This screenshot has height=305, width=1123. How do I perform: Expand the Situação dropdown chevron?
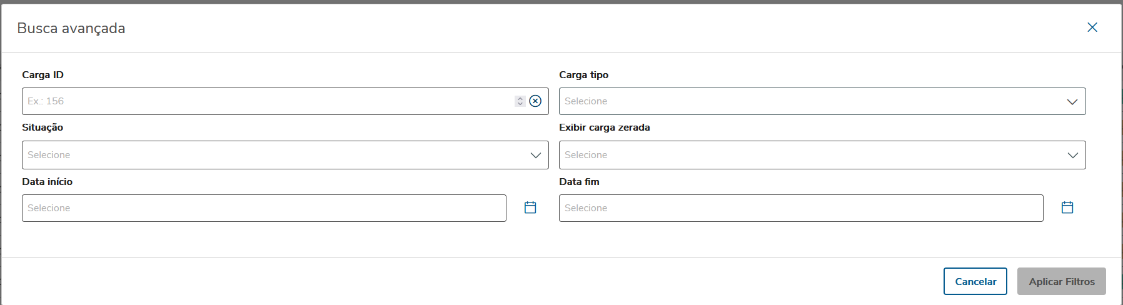click(x=536, y=155)
